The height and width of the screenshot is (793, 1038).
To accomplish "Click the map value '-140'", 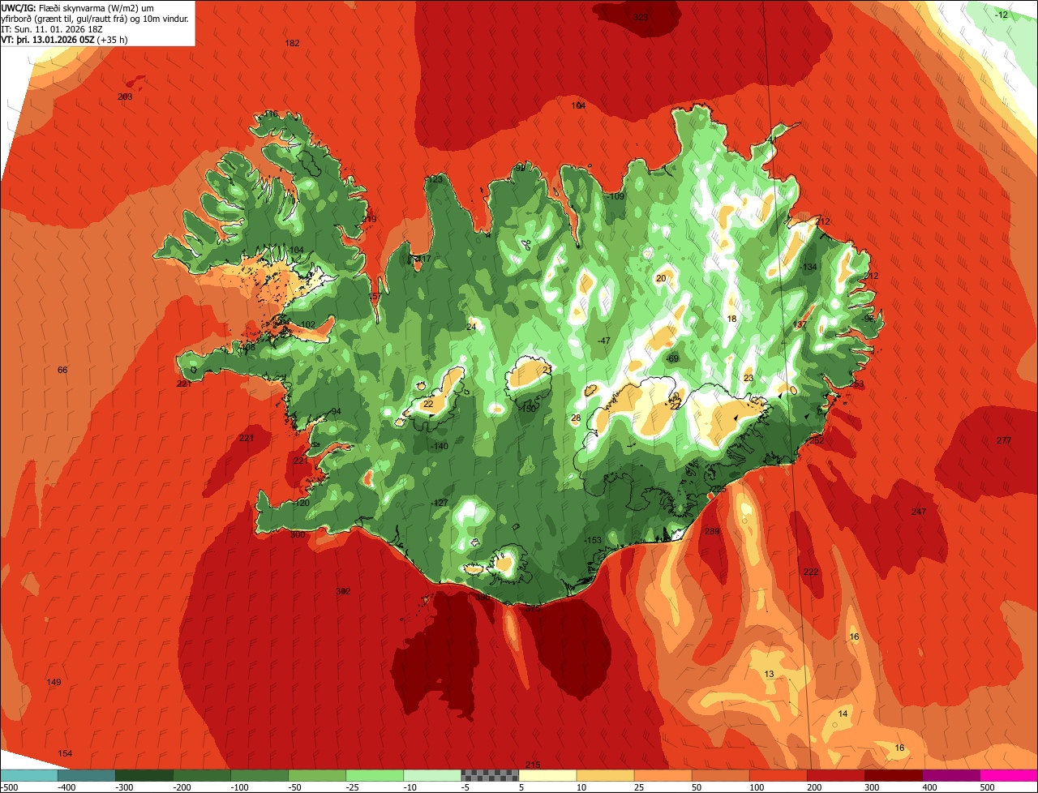I will 439,446.
